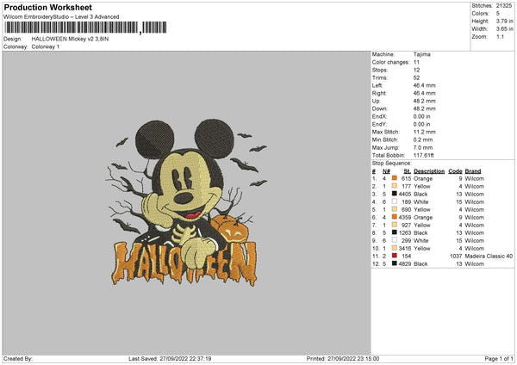
Task: Click the Machine value Tajima
Action: tap(422, 54)
